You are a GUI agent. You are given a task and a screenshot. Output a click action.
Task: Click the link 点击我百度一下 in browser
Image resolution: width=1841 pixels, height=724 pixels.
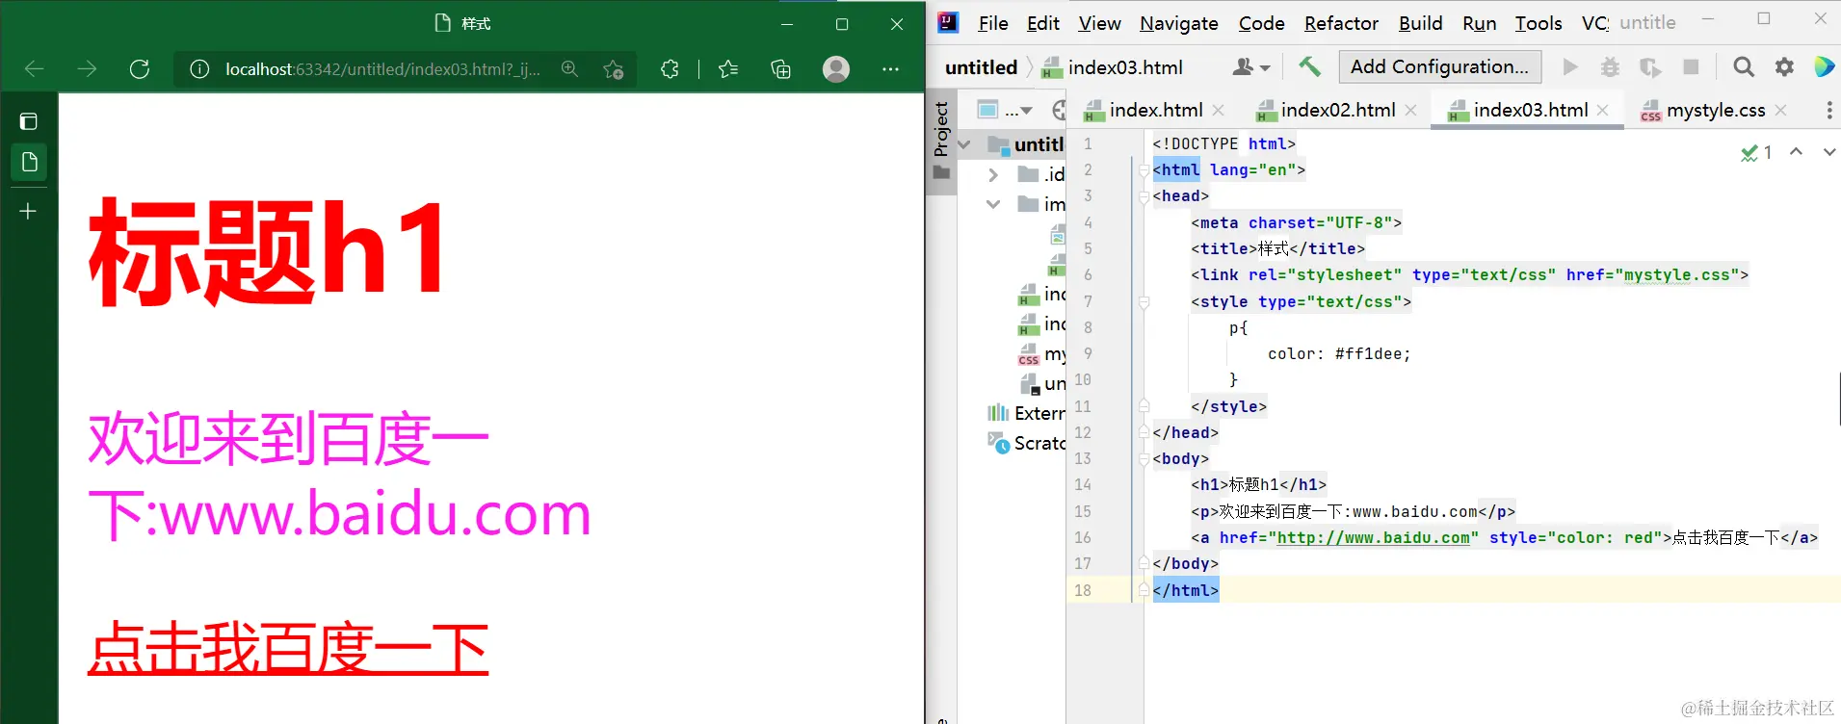[x=288, y=648]
